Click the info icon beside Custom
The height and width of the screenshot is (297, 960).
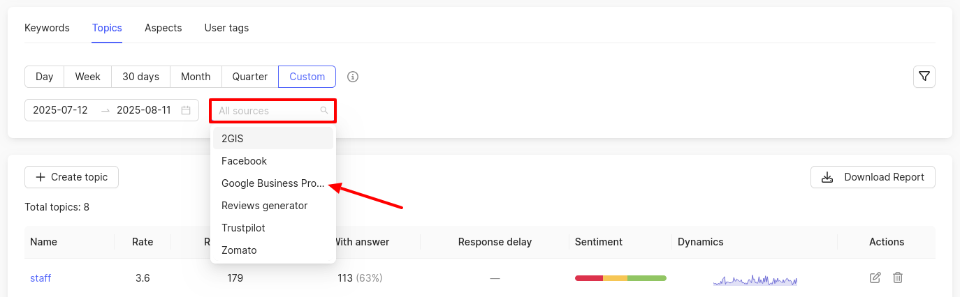pos(353,77)
